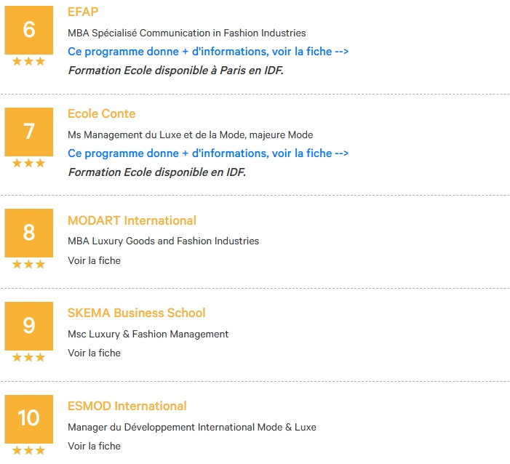Click the orange rank 9 badge
Viewport: 510px width, 464px height.
pos(28,326)
